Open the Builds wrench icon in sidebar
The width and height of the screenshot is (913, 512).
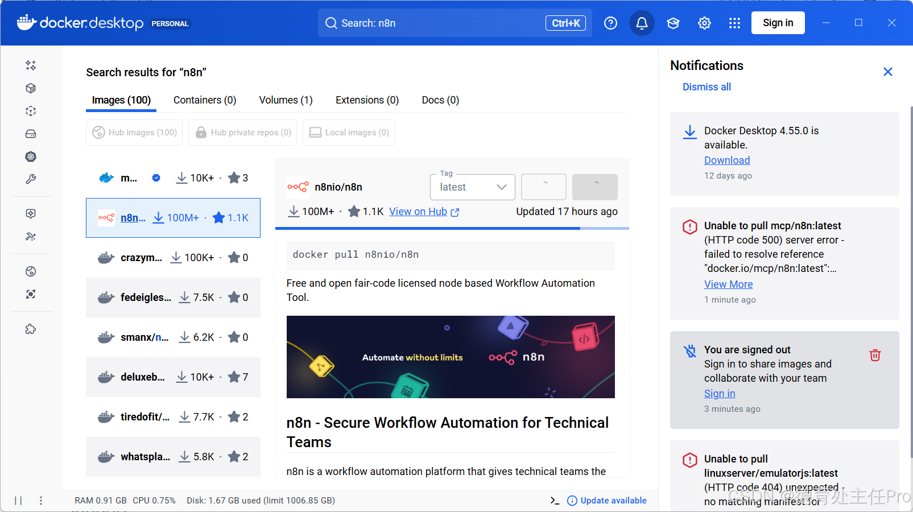(x=31, y=179)
